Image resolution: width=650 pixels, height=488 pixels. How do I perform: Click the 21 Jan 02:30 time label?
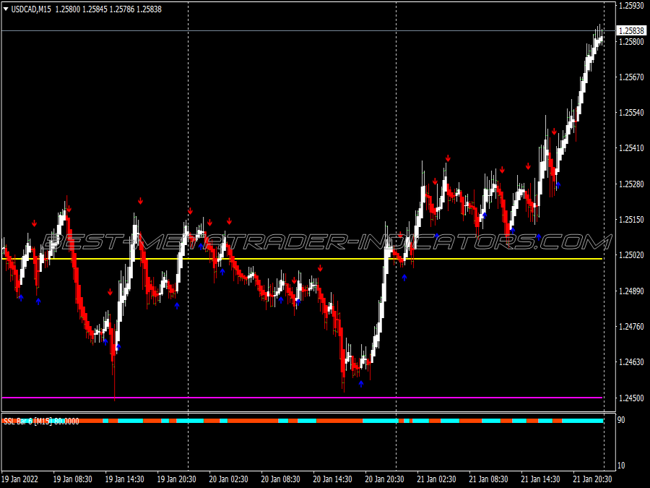click(436, 479)
